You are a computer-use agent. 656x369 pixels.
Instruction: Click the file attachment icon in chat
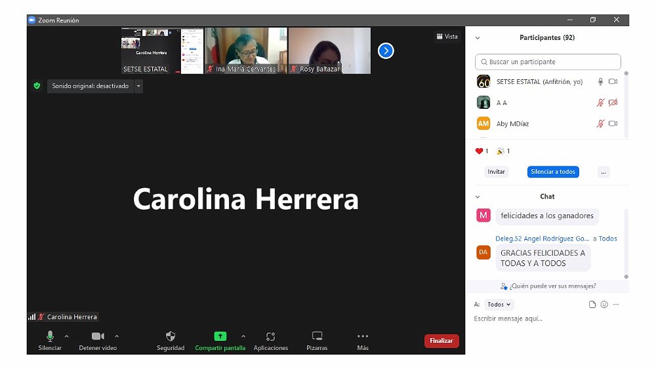pos(592,305)
